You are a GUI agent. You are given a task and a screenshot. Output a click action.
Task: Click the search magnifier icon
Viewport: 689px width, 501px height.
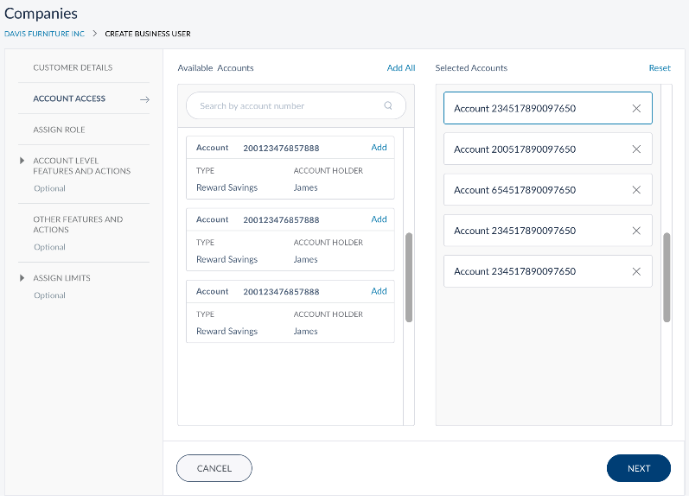[388, 106]
